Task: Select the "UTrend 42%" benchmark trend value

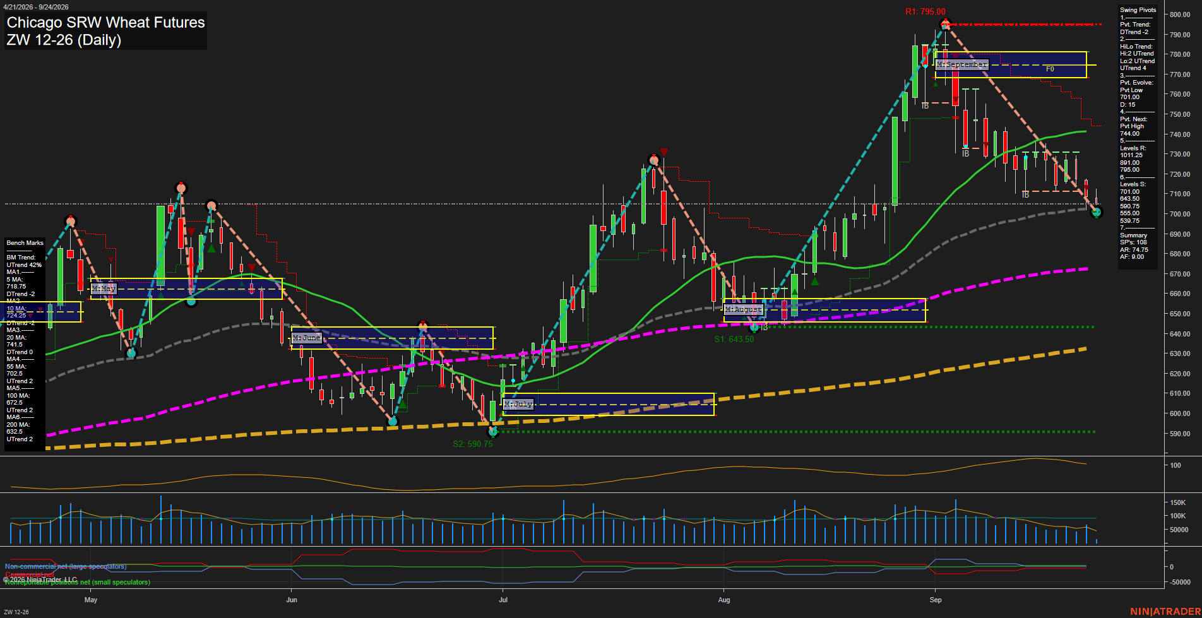Action: click(24, 265)
